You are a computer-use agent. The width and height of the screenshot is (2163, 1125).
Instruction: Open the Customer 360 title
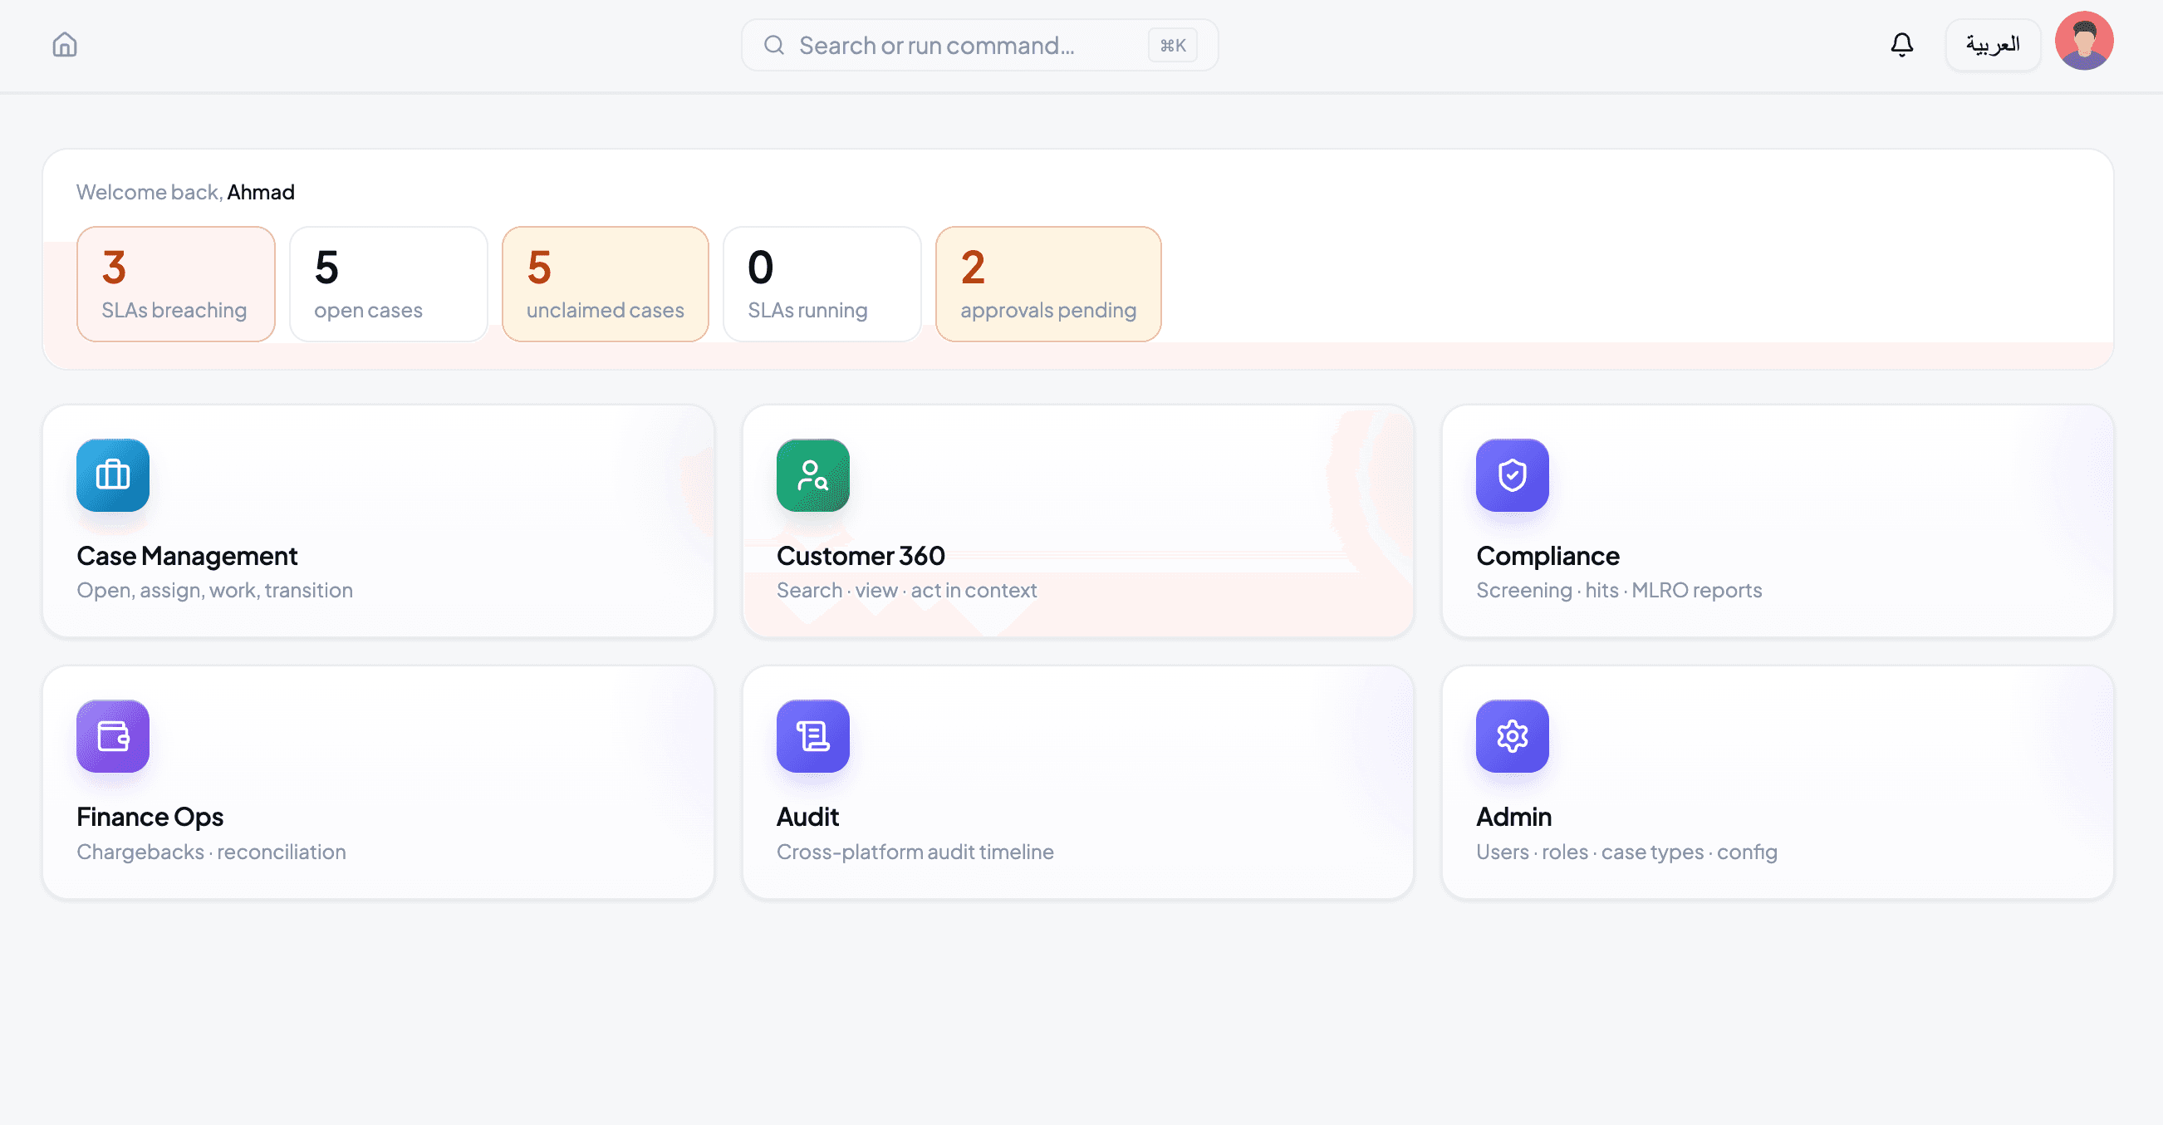click(x=860, y=555)
